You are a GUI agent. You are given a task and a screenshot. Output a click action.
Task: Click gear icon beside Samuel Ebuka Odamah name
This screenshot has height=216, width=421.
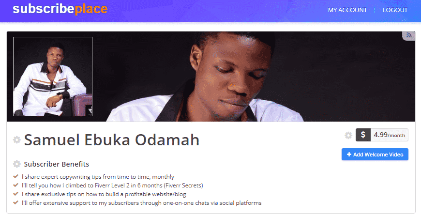click(17, 140)
